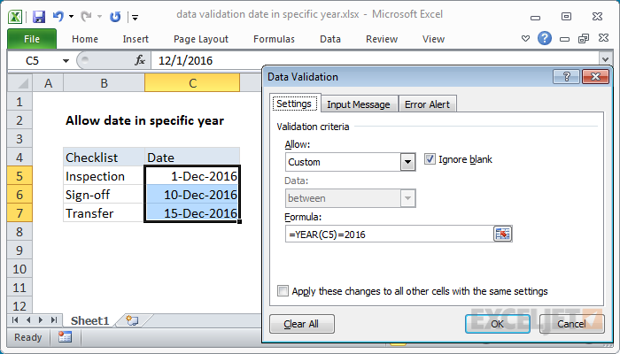This screenshot has width=620, height=354.
Task: Click the Redo arrow icon
Action: coord(86,16)
